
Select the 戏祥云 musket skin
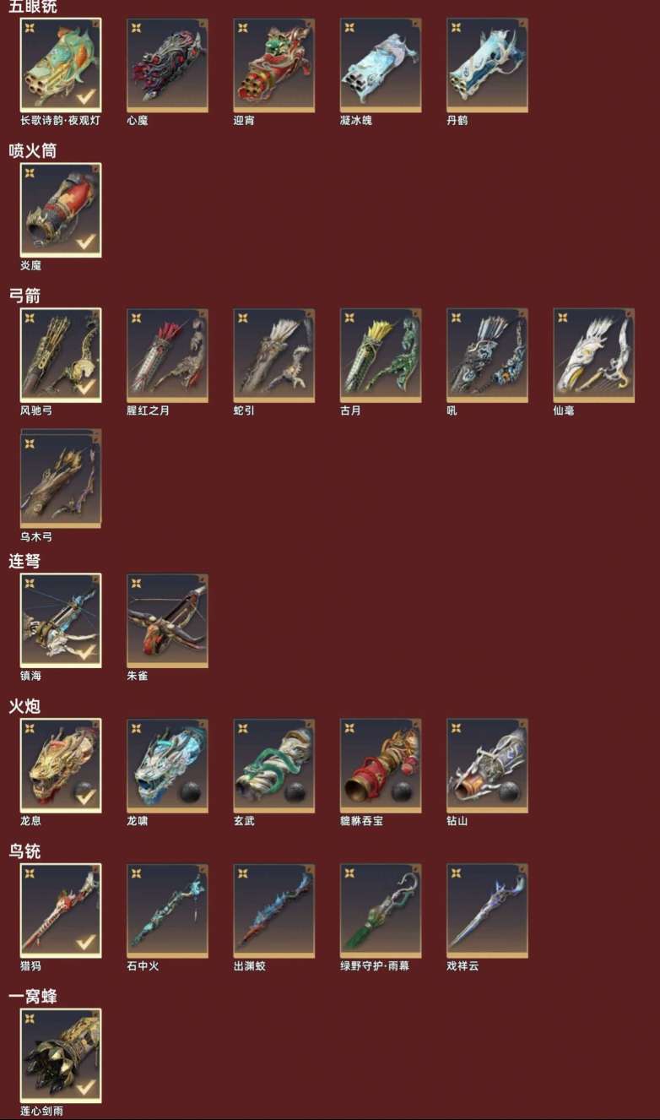point(487,911)
